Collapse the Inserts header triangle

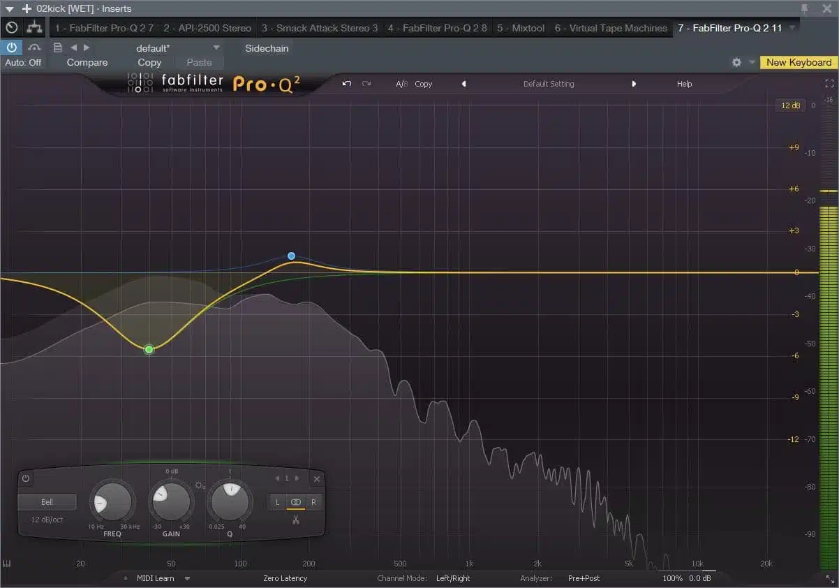click(x=9, y=9)
